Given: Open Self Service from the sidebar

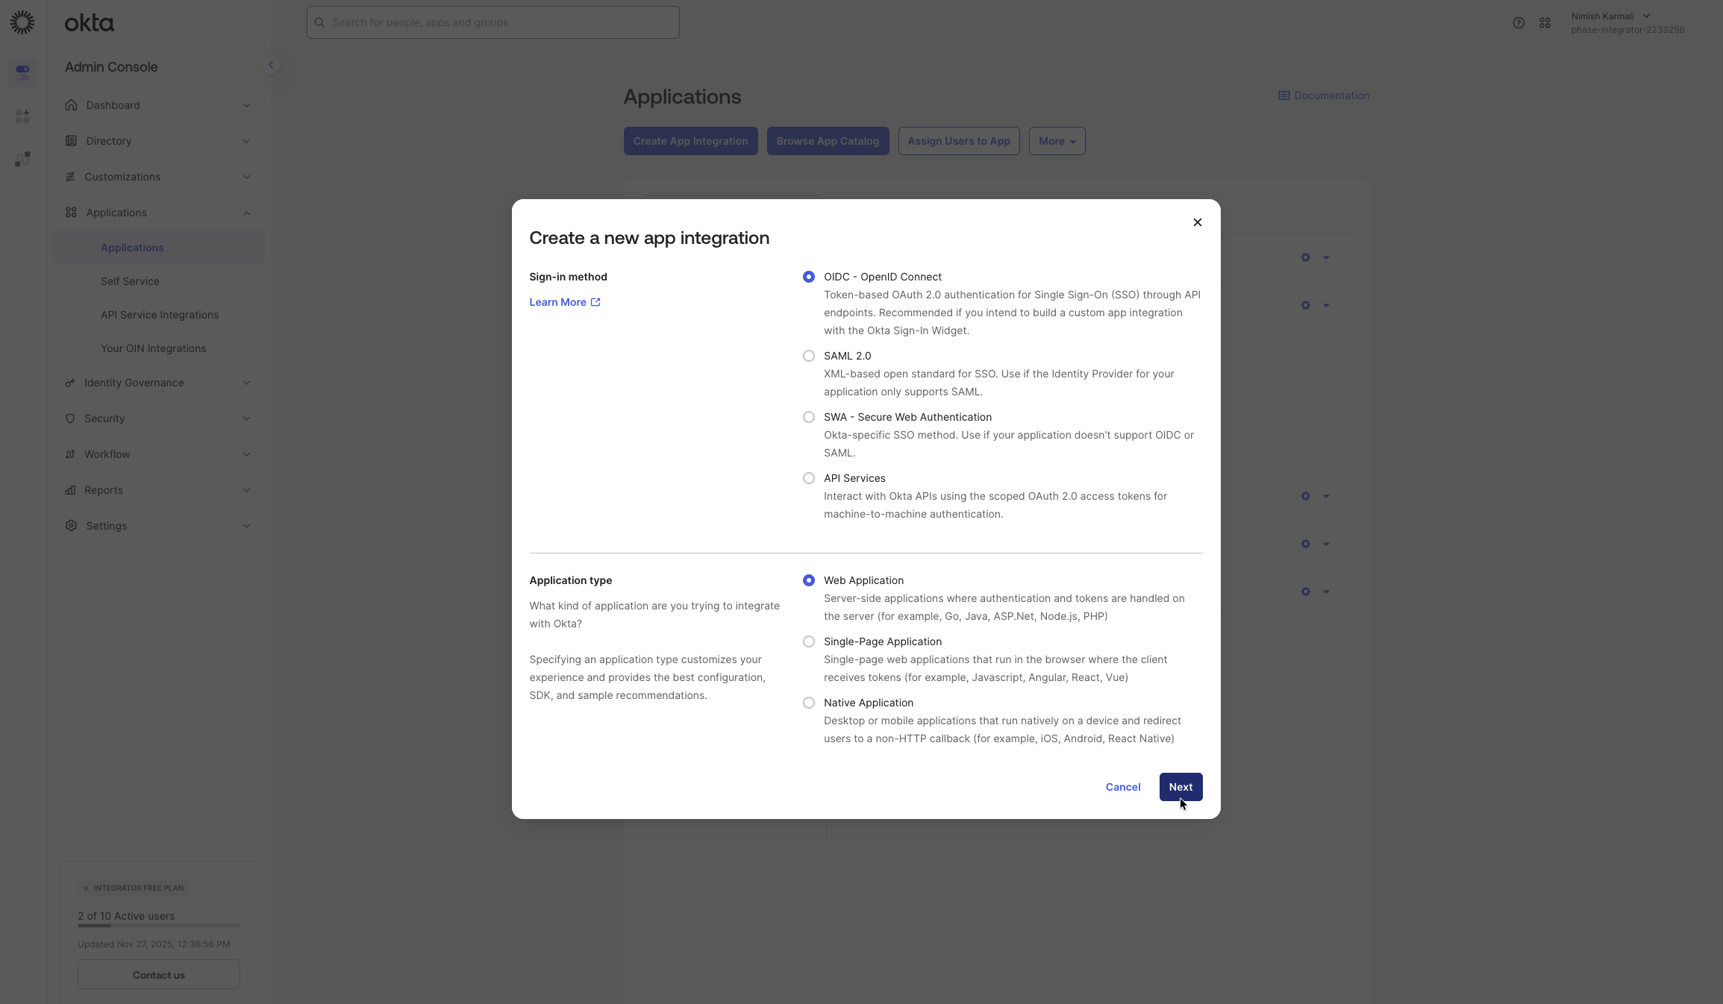Looking at the screenshot, I should pos(129,281).
